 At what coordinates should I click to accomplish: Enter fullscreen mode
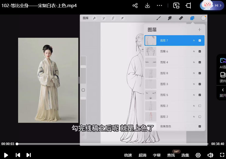tap(222, 155)
